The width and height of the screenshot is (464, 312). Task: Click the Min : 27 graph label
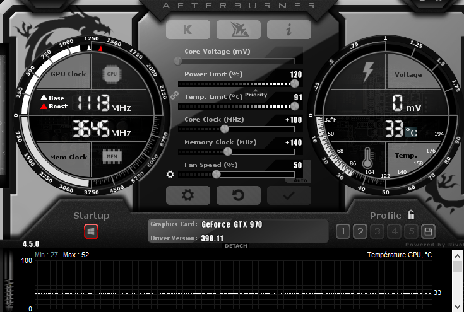pos(46,255)
